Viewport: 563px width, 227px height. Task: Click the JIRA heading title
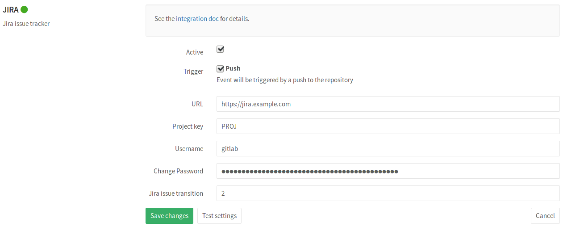pyautogui.click(x=11, y=10)
